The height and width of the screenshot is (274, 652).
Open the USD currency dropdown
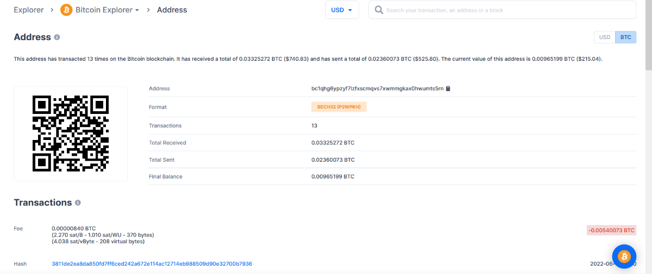pyautogui.click(x=342, y=10)
